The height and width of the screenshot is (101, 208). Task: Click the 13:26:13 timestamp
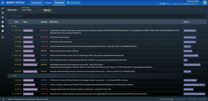tap(18, 51)
